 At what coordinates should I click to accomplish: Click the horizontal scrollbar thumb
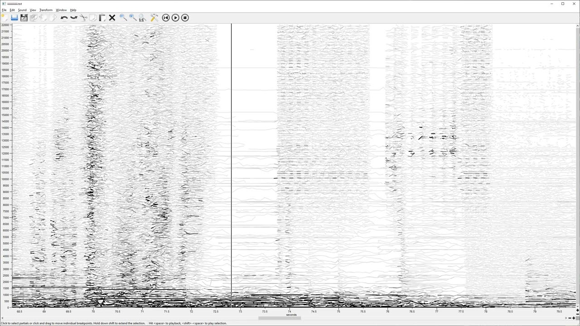tap(280, 318)
